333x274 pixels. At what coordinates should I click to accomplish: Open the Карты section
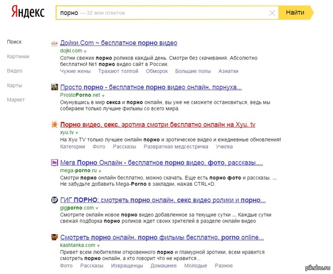tap(14, 85)
